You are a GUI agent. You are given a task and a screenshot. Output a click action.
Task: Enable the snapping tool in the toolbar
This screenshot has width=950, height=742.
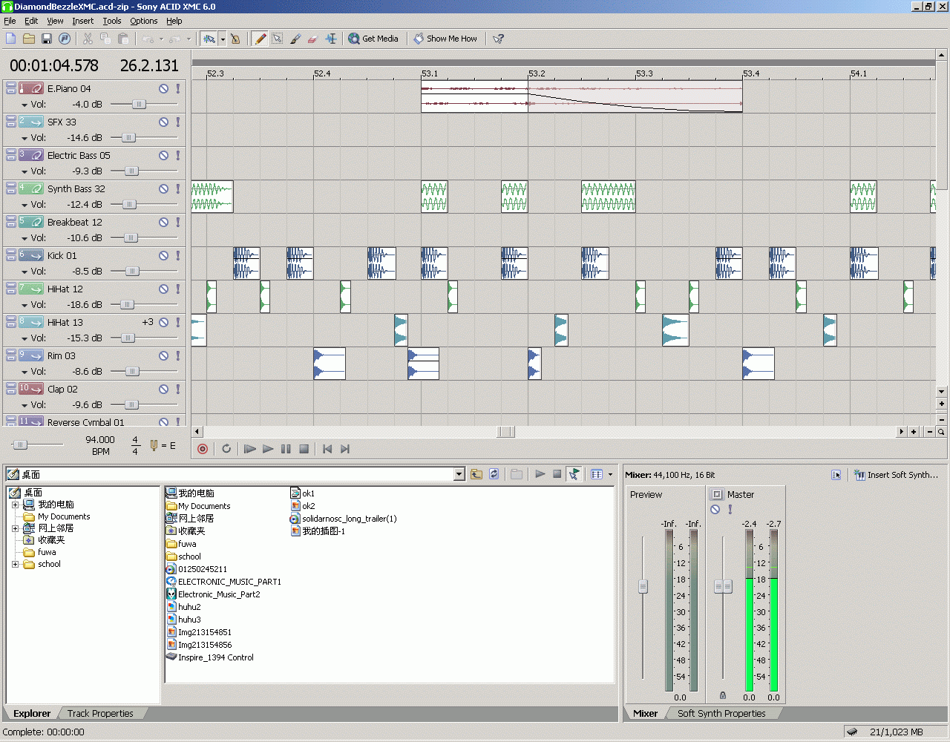click(209, 39)
